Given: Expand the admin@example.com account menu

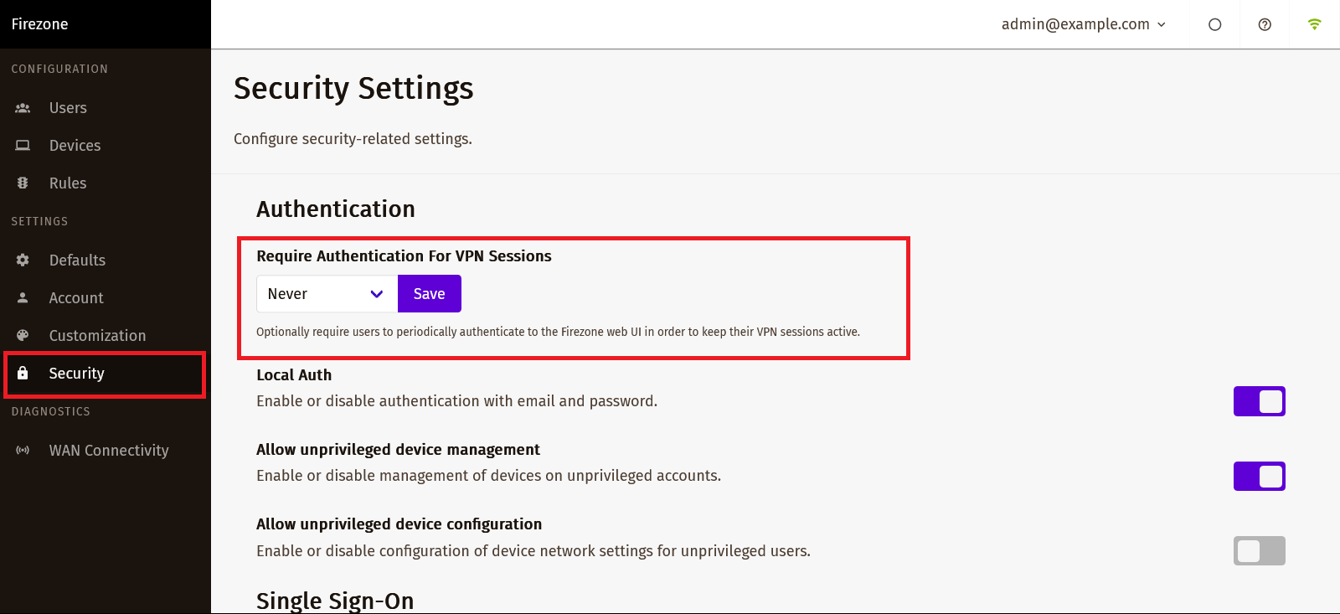Looking at the screenshot, I should click(x=1084, y=24).
